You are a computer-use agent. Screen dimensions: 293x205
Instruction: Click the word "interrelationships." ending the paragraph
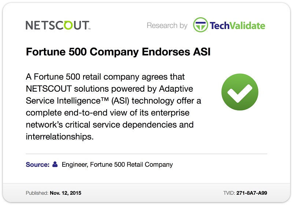pos(60,136)
